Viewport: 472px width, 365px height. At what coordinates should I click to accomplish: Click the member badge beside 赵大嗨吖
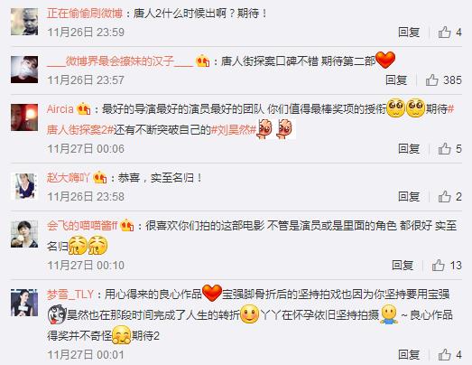coord(100,178)
